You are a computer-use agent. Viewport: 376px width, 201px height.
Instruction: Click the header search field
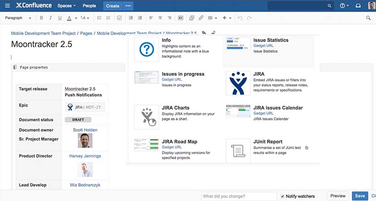click(300, 6)
